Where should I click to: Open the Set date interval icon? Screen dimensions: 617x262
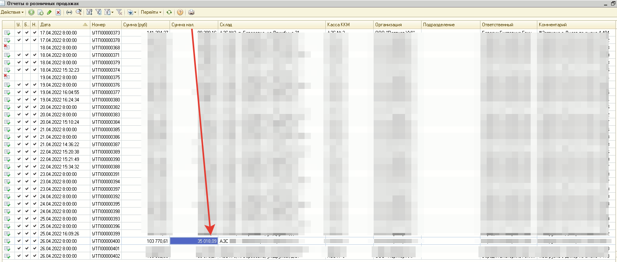[x=69, y=12]
